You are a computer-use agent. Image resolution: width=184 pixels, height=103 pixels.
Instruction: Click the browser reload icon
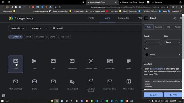coord(172,7)
